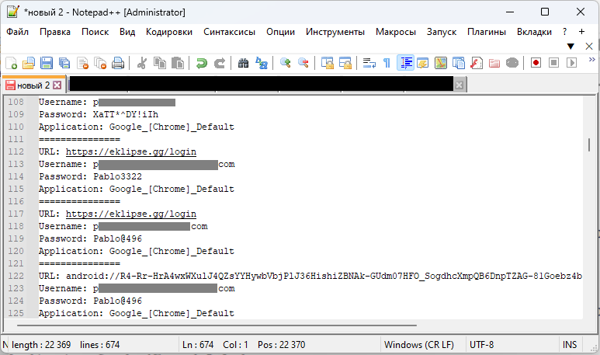This screenshot has width=600, height=355.
Task: Click the Close All documents icon
Action: 100,63
